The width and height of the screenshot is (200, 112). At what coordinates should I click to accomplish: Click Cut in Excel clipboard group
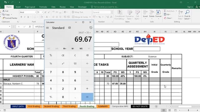(5, 11)
